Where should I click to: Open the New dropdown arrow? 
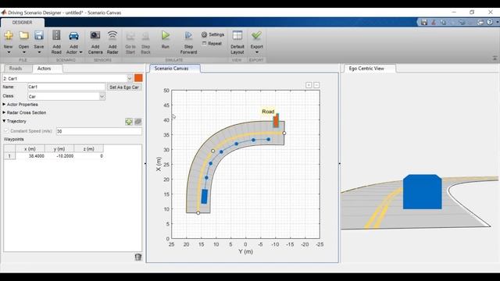coord(9,52)
